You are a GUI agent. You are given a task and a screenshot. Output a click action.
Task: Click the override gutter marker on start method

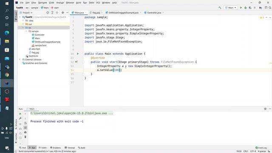pos(76,62)
